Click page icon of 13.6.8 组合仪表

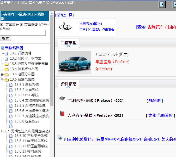[11, 121]
